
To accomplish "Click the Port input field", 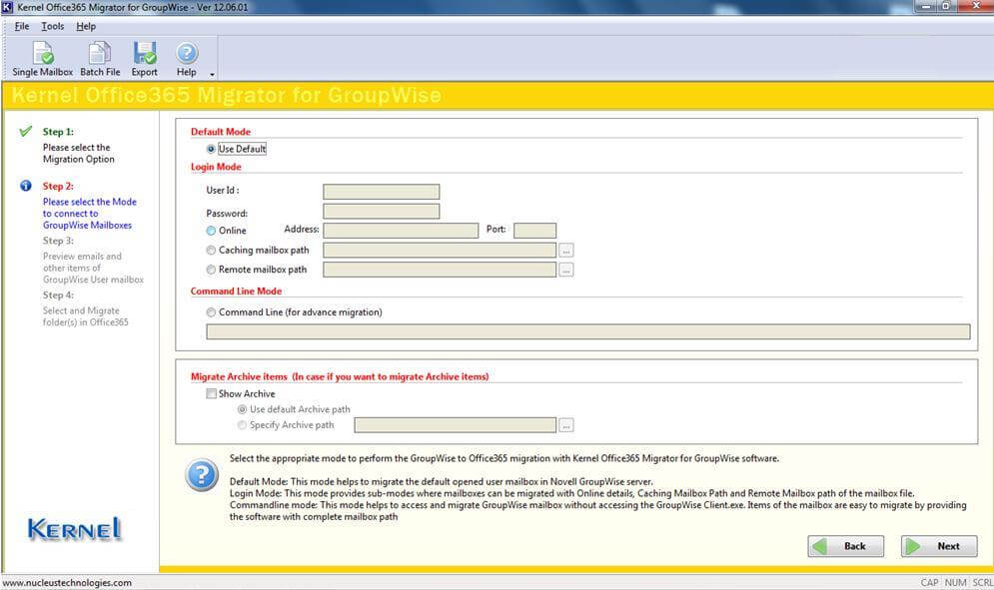I will click(535, 230).
